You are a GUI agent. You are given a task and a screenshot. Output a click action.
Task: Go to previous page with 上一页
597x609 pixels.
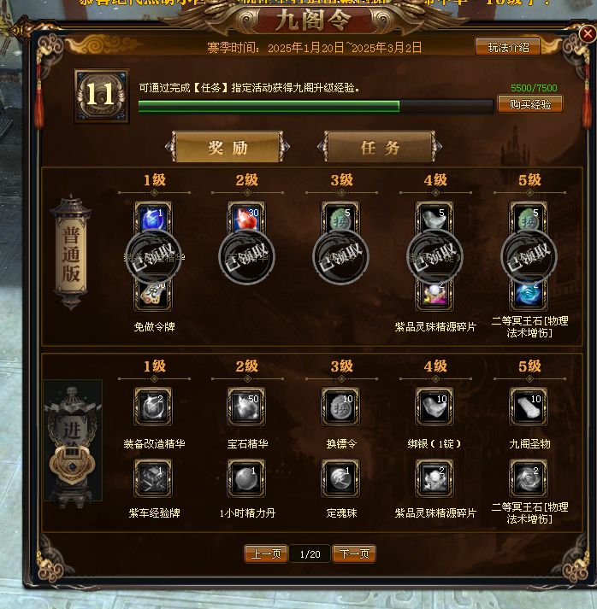point(266,553)
